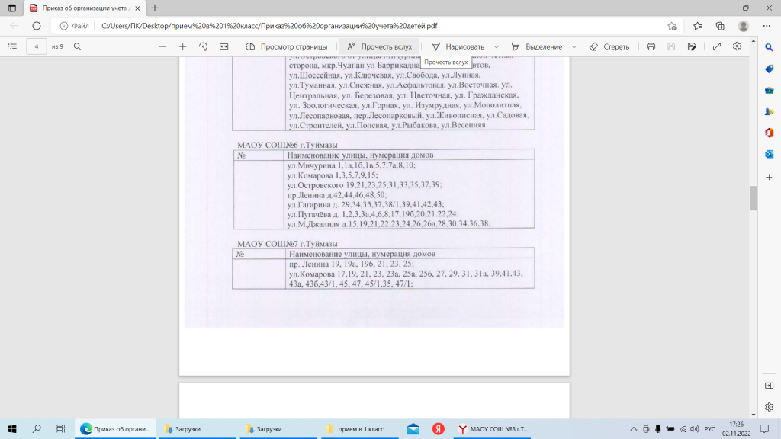
Task: Open Windows taskbar search
Action: [37, 428]
